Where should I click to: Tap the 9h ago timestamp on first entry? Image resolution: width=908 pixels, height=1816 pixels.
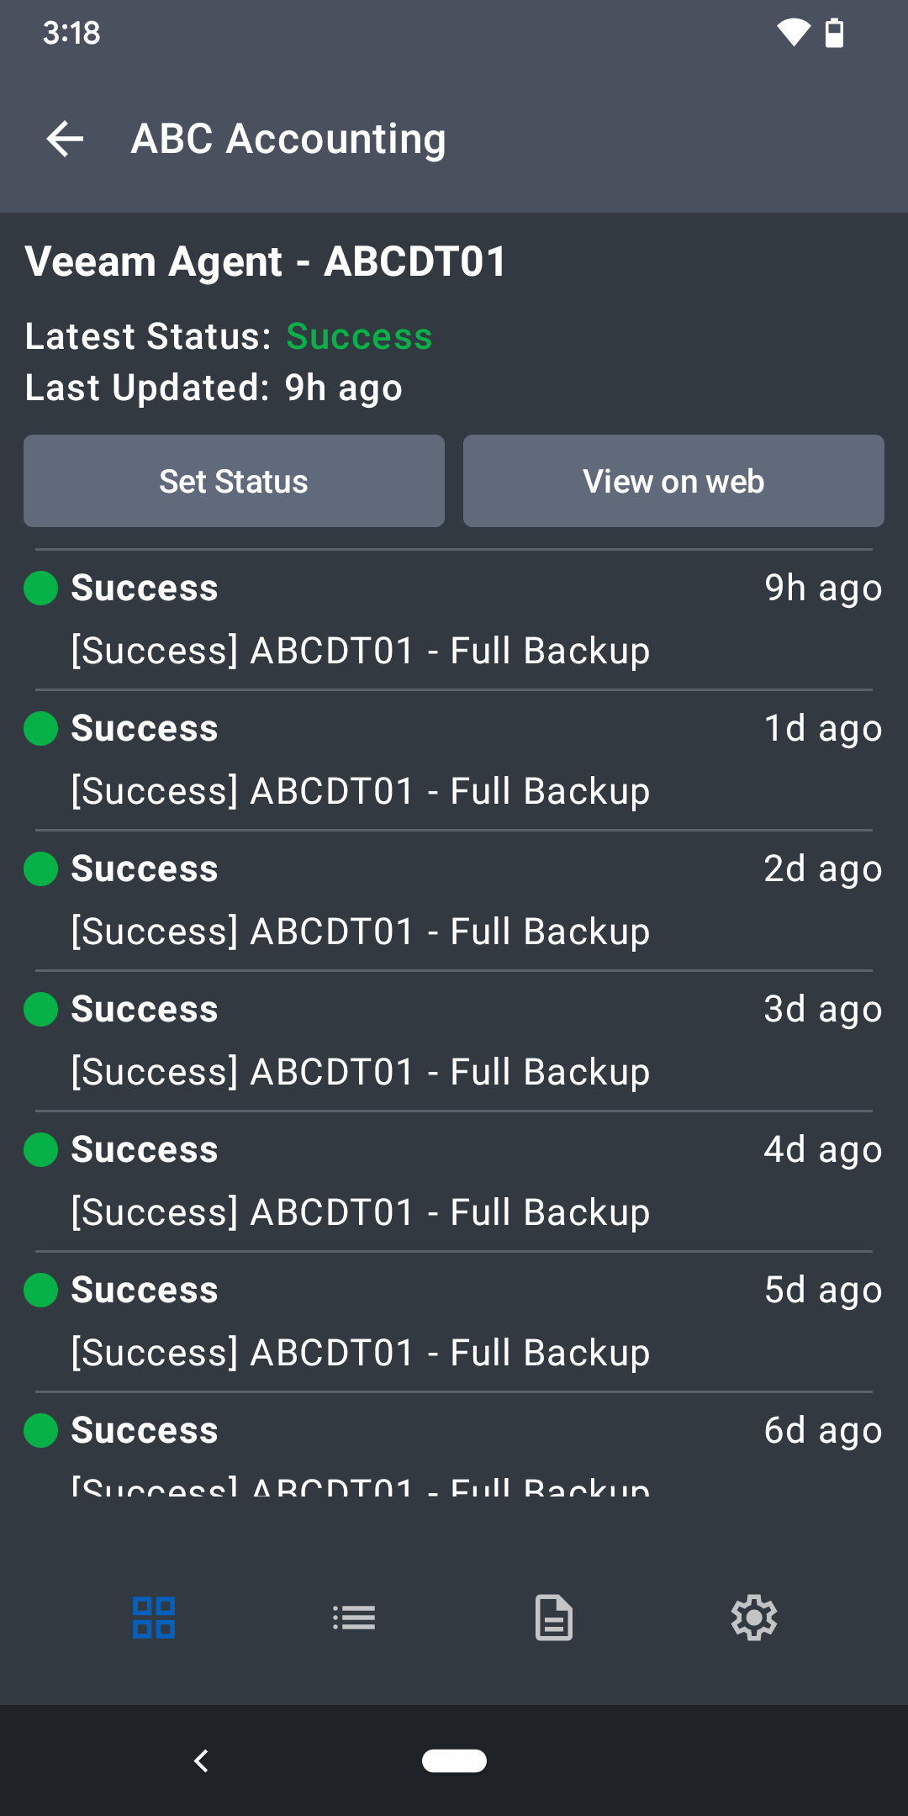pyautogui.click(x=822, y=588)
